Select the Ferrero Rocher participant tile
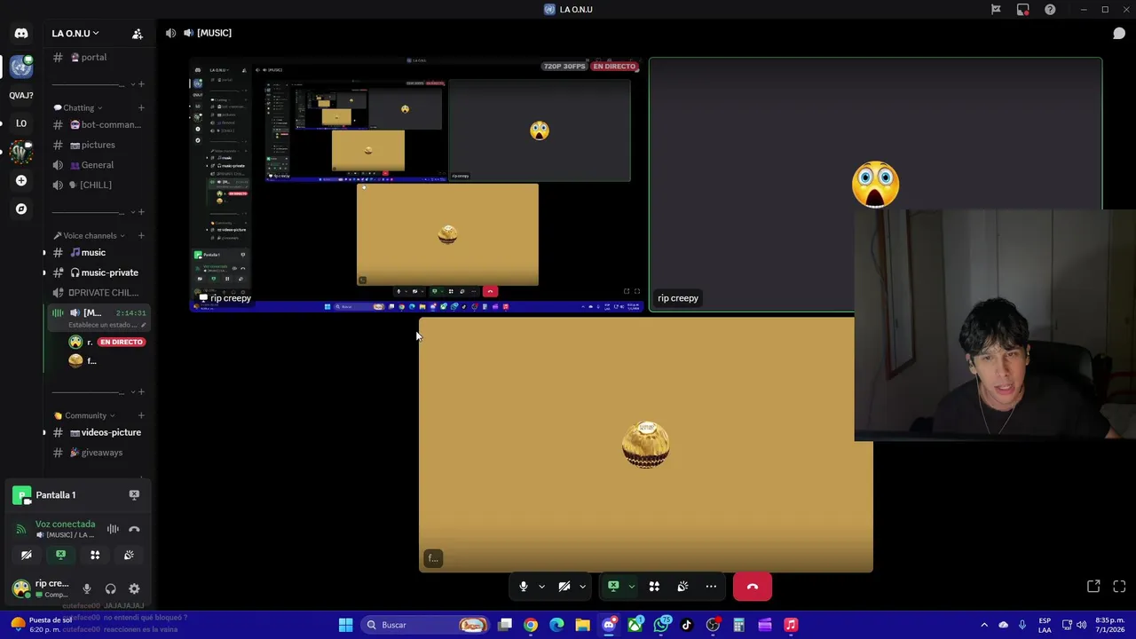Viewport: 1136px width, 639px height. tap(645, 444)
